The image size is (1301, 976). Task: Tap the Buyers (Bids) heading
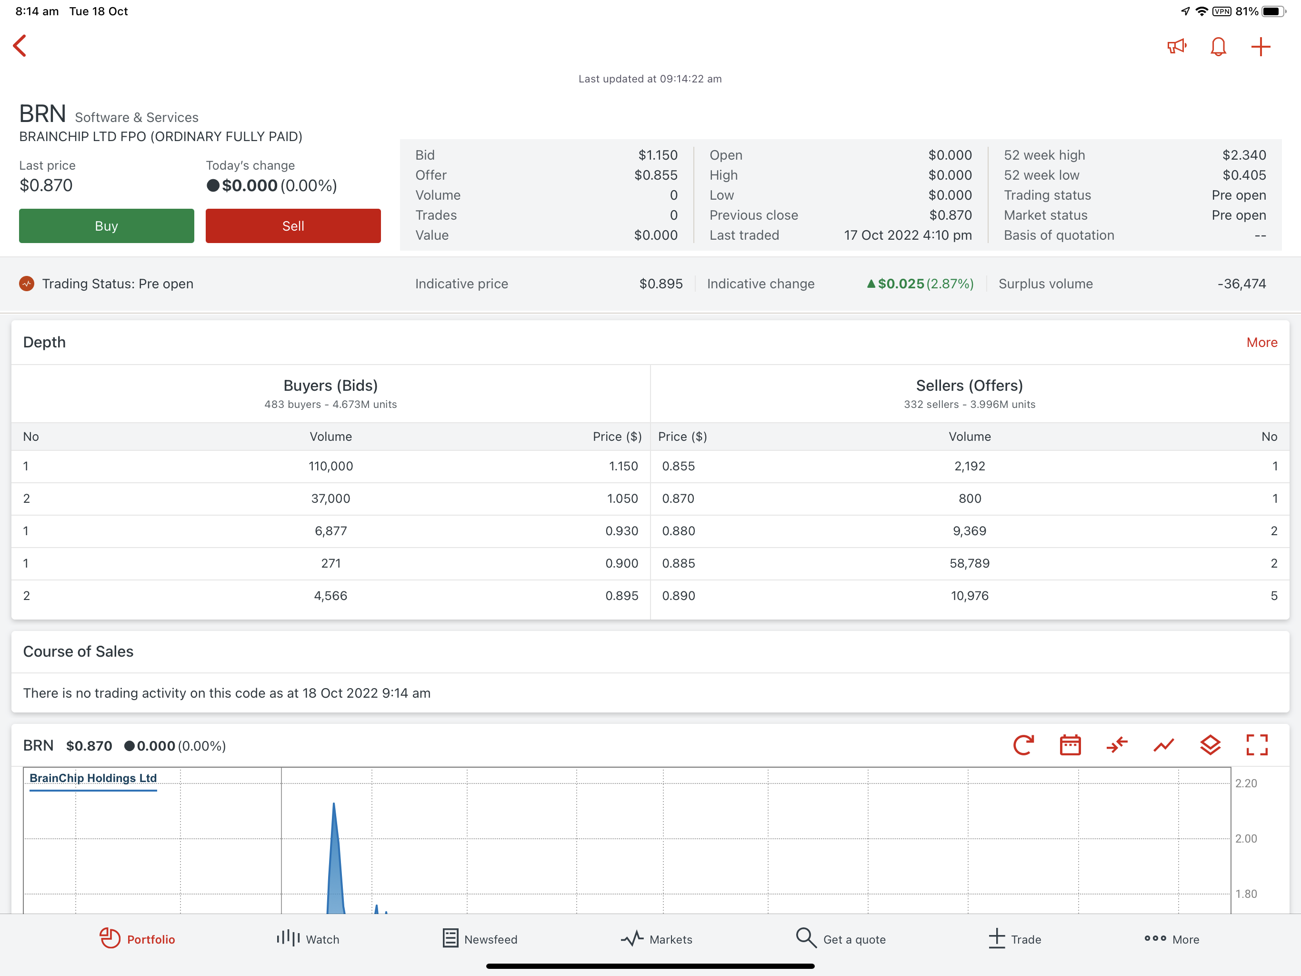[330, 386]
